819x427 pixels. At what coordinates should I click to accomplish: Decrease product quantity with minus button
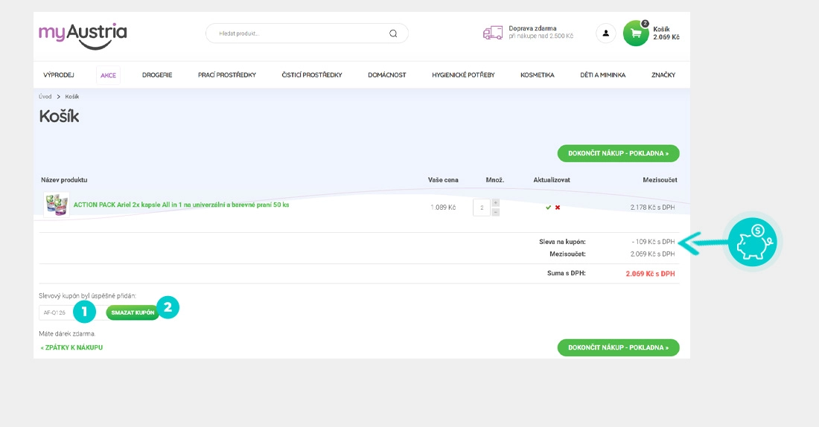(496, 212)
